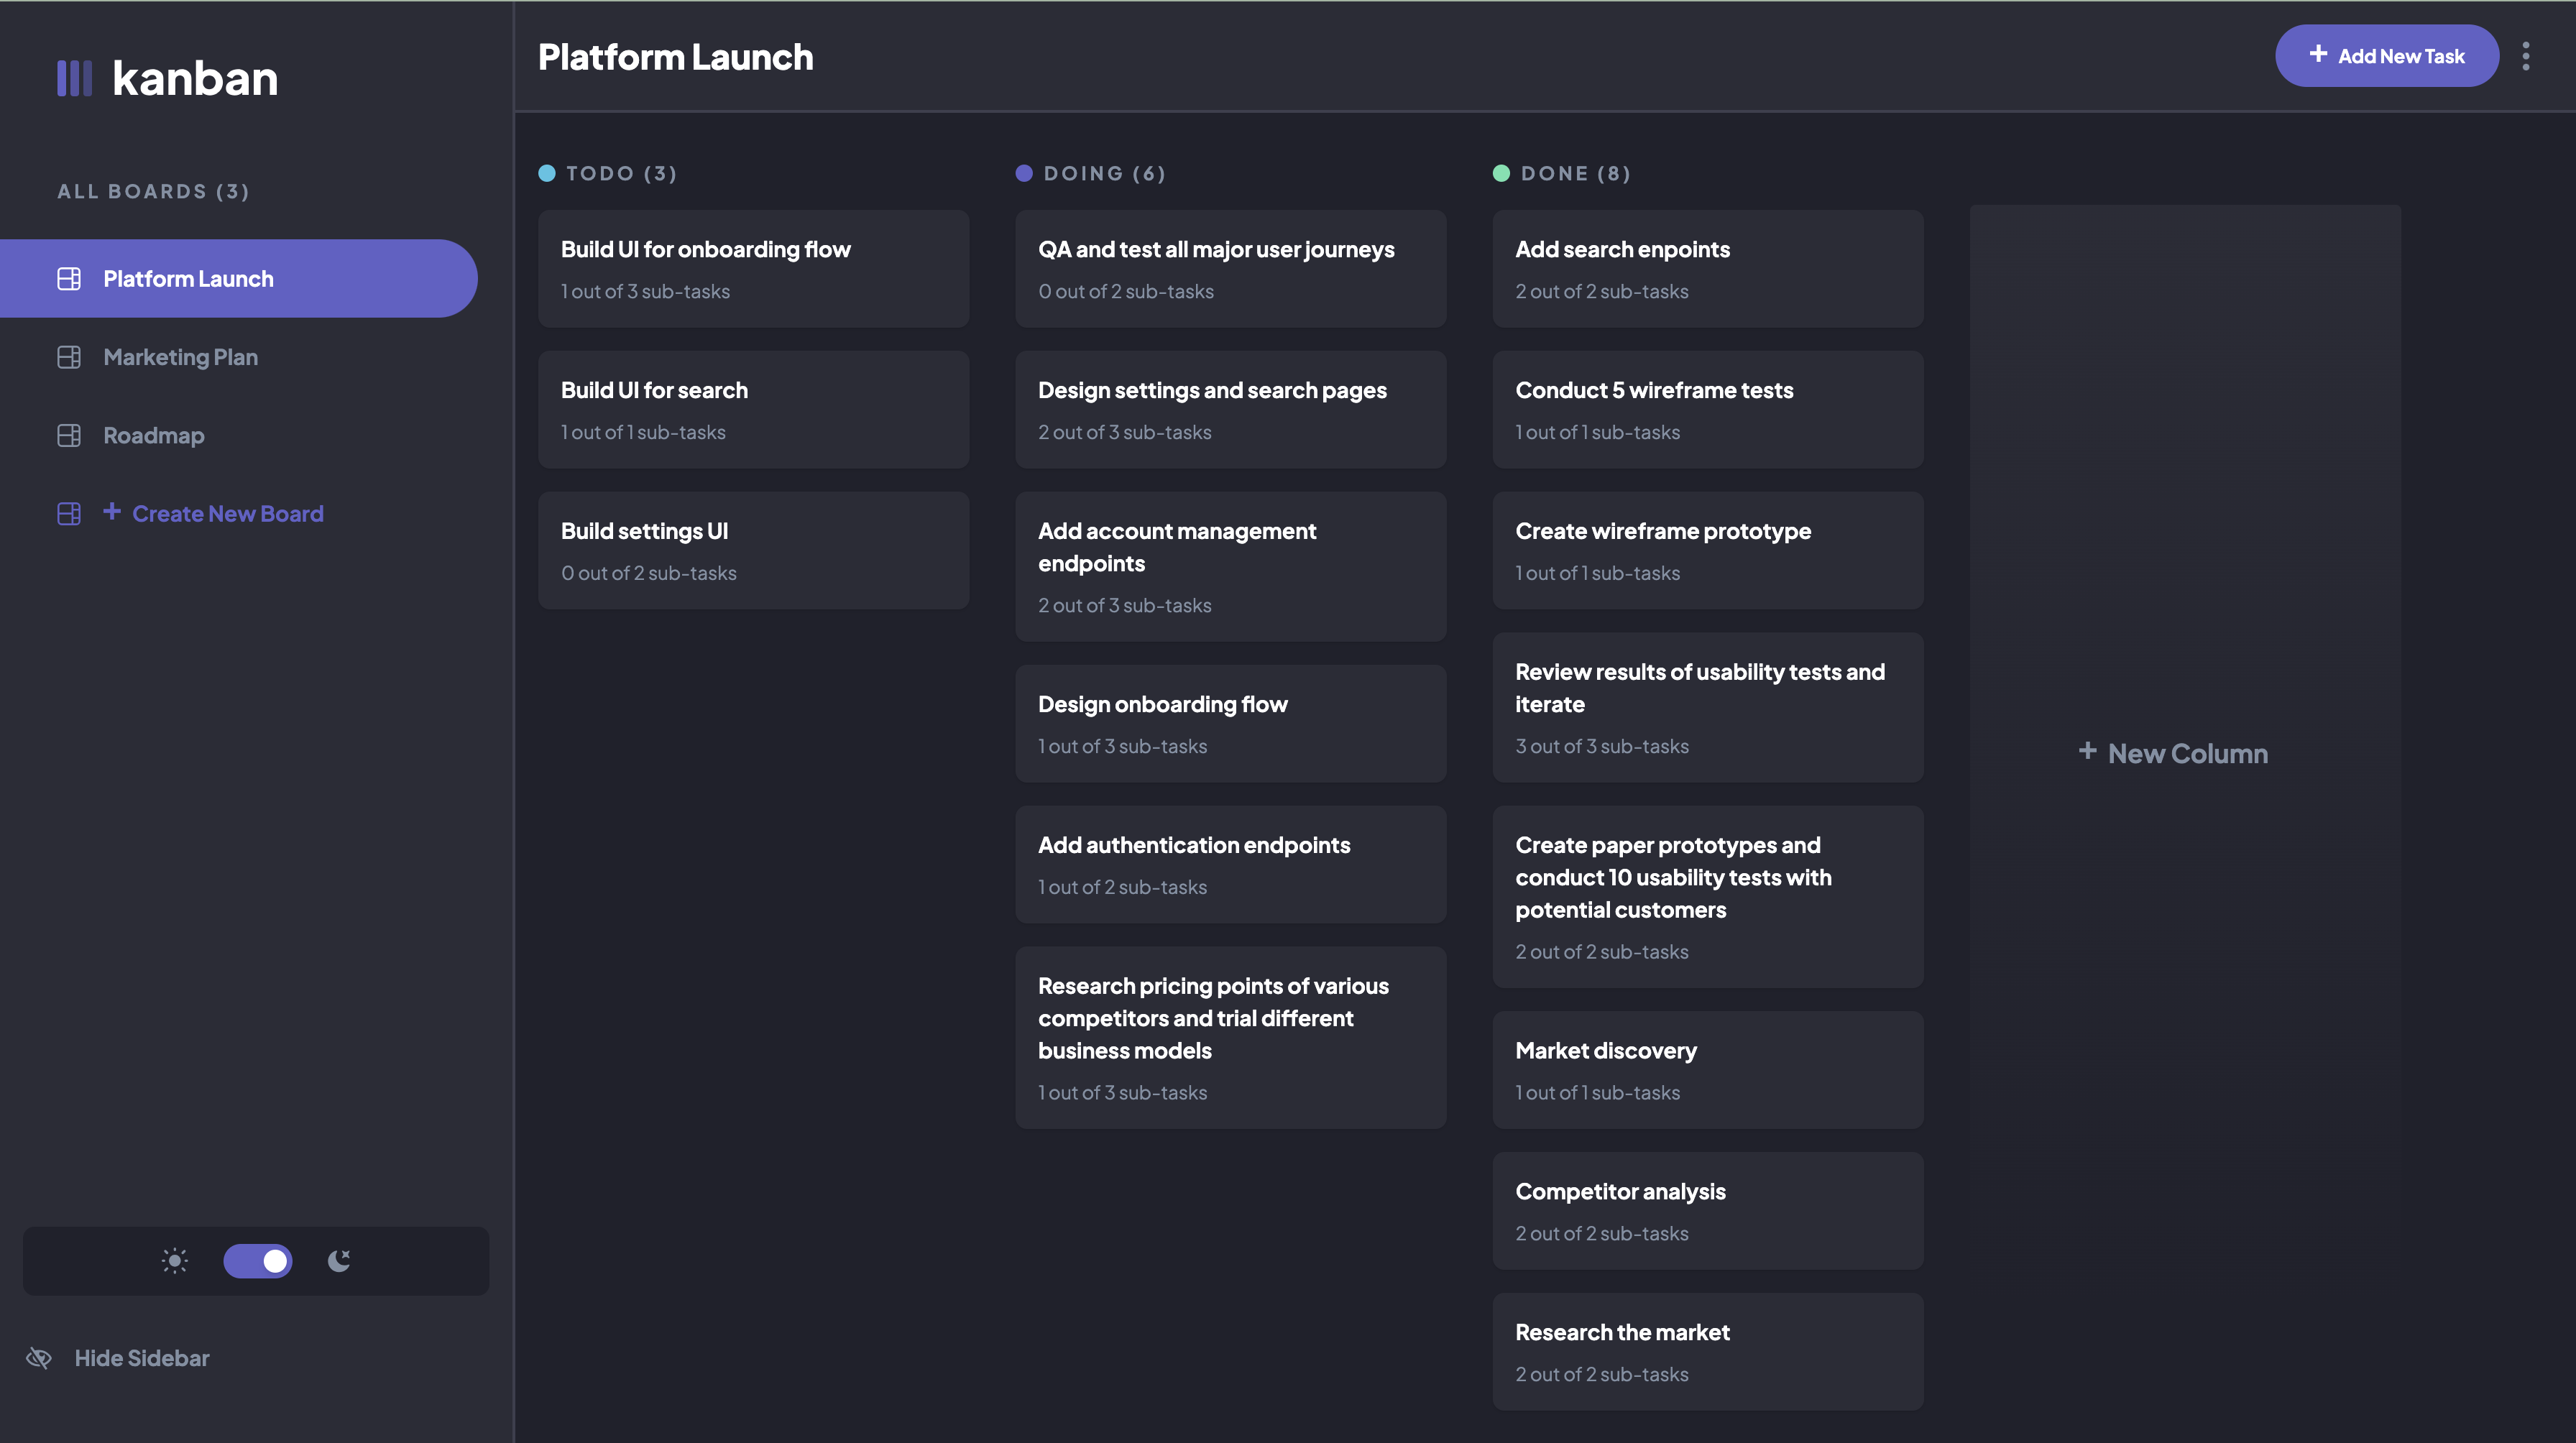Click the board icon beside Marketing Plan
Image resolution: width=2576 pixels, height=1443 pixels.
point(68,356)
